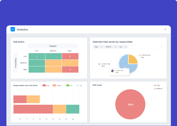Select High probability, Medium impact orange cell

click(53, 69)
